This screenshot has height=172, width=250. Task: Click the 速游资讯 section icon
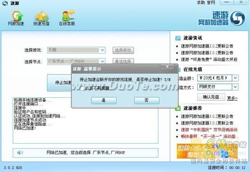[178, 38]
